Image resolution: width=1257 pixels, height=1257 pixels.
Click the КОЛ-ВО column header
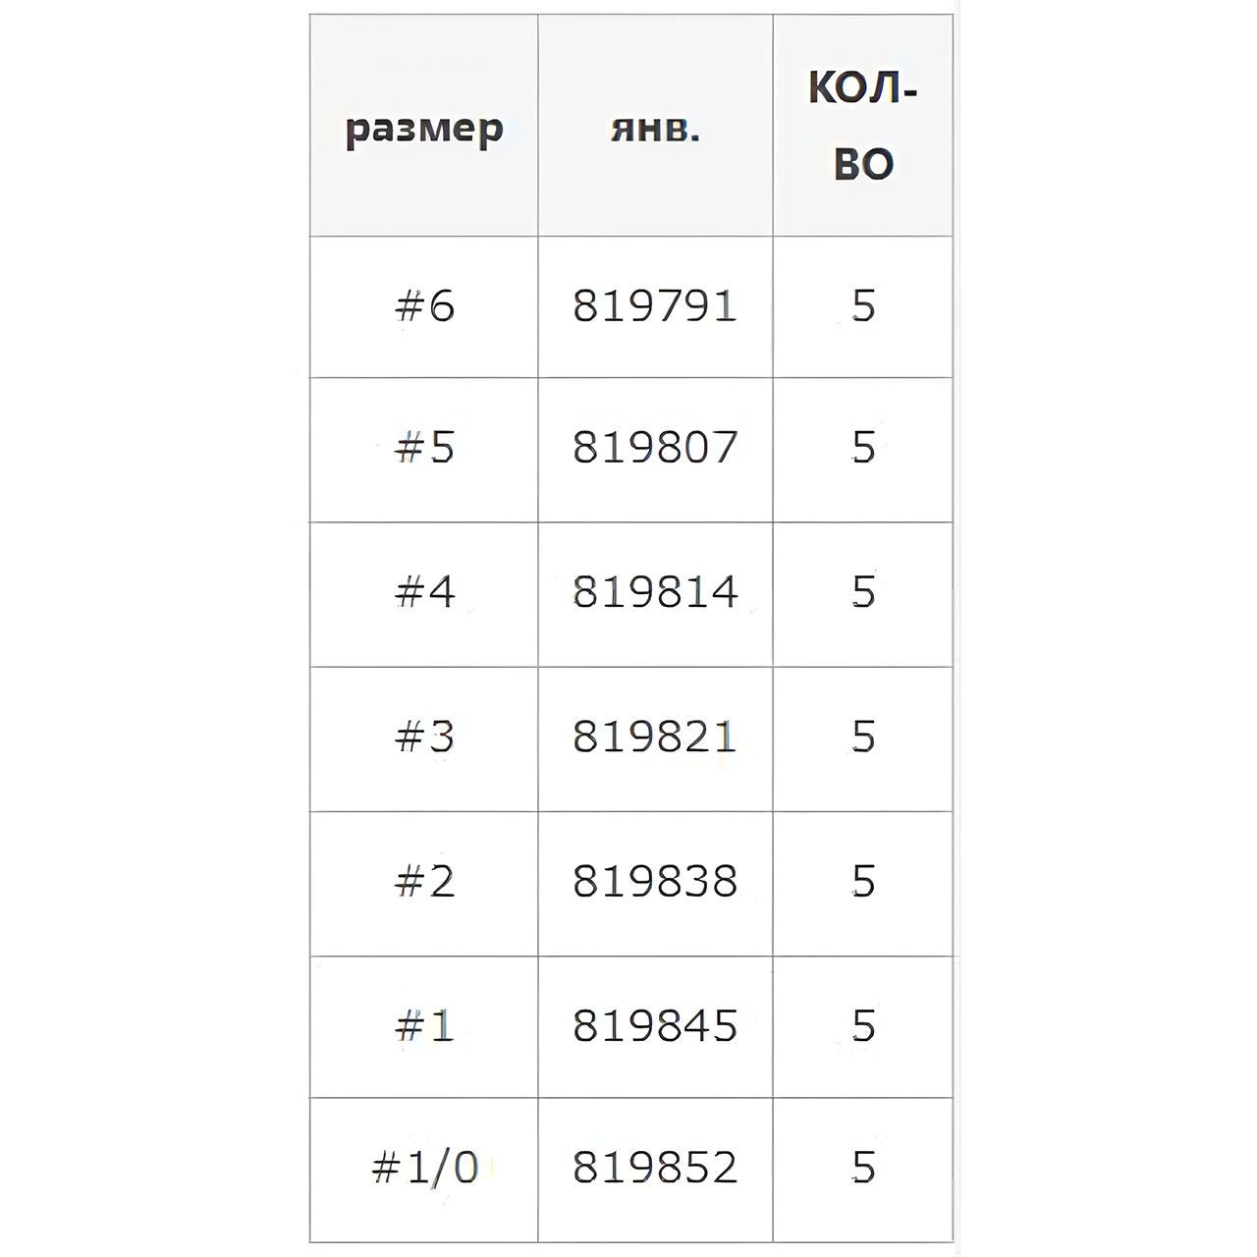[x=863, y=126]
